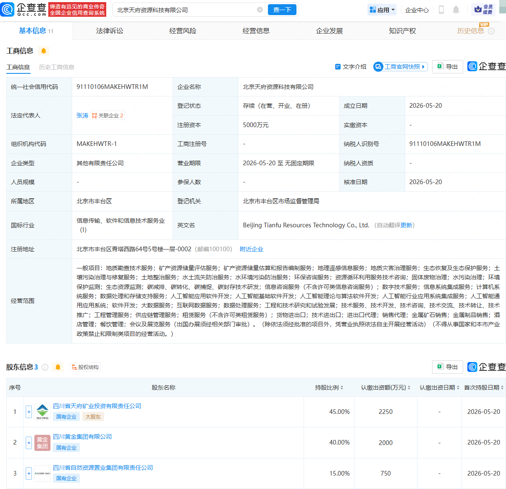
Task: Expand the 应用 dropdown menu
Action: click(382, 10)
